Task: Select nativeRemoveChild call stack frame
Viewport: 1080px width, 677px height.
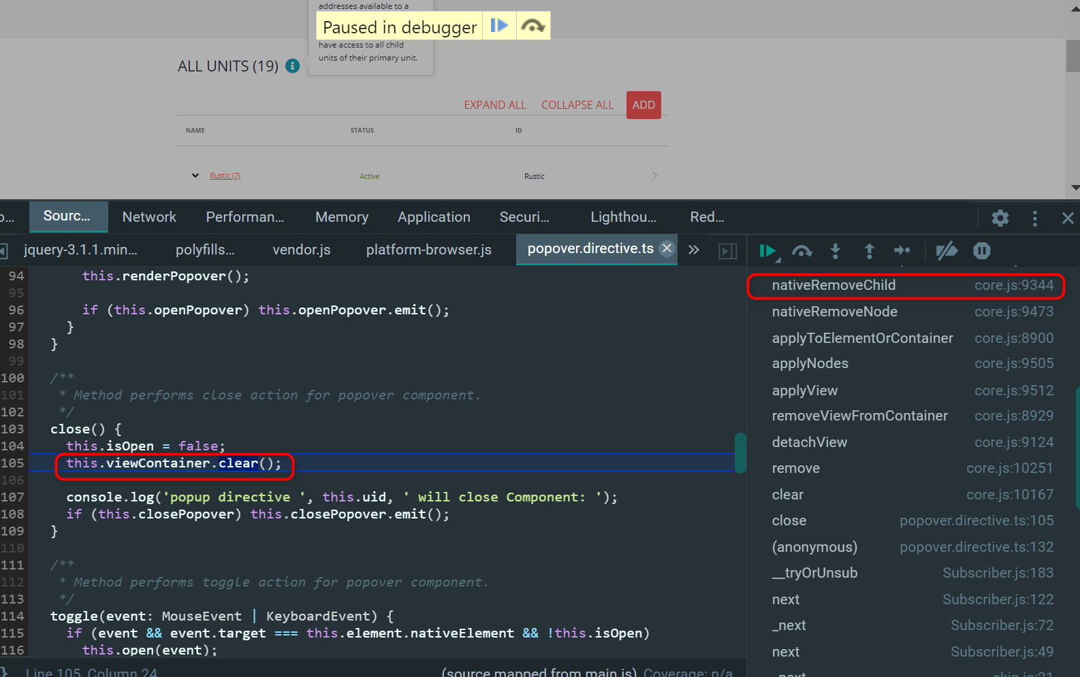Action: 912,285
